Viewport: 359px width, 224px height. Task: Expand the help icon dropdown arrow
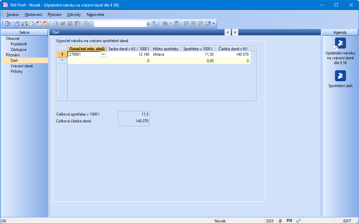tap(213, 24)
